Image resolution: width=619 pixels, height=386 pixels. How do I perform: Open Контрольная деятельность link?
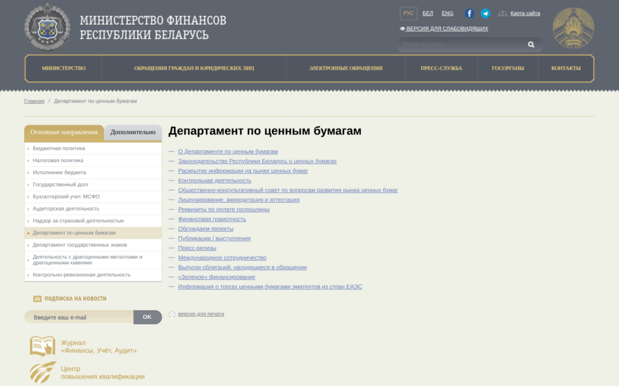point(215,181)
